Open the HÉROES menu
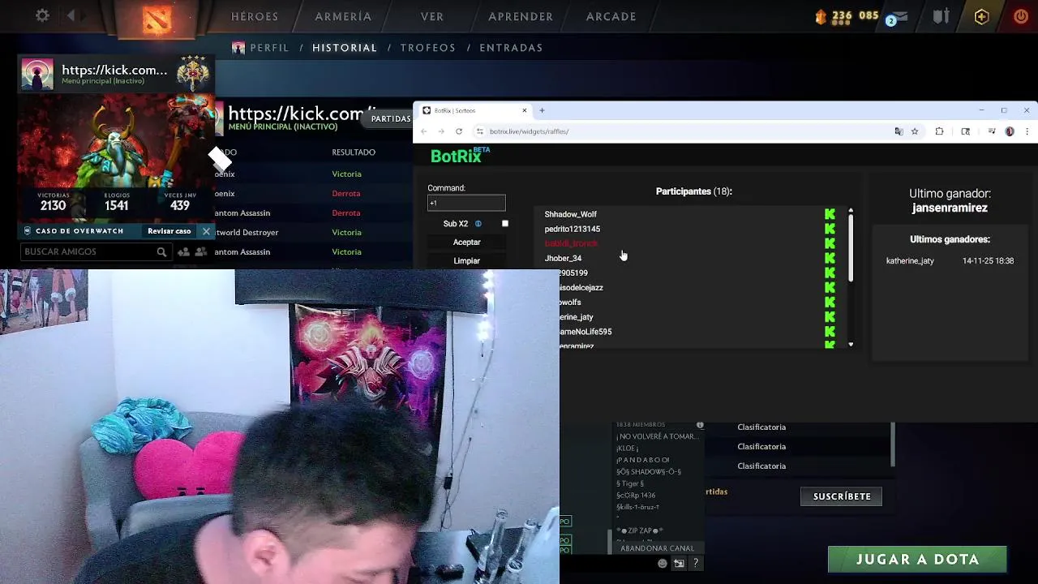This screenshot has height=584, width=1038. click(255, 16)
